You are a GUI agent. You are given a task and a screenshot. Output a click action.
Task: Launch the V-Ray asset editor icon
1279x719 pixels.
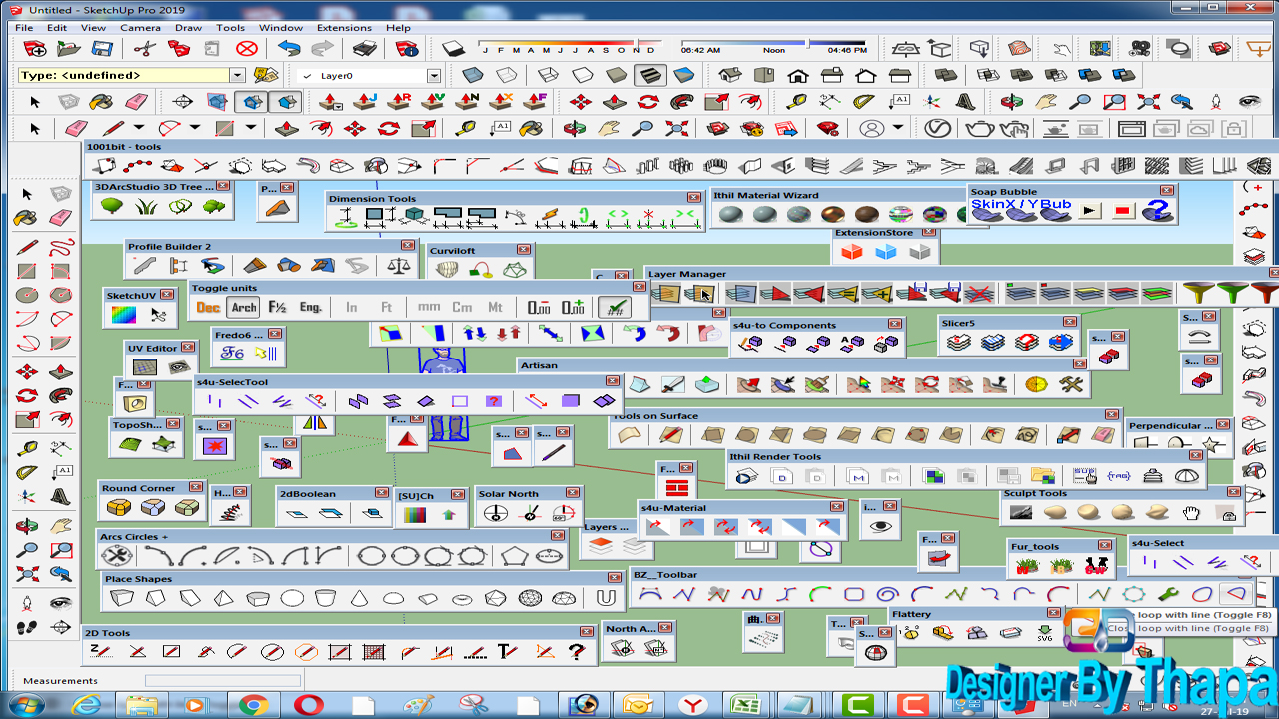(938, 128)
